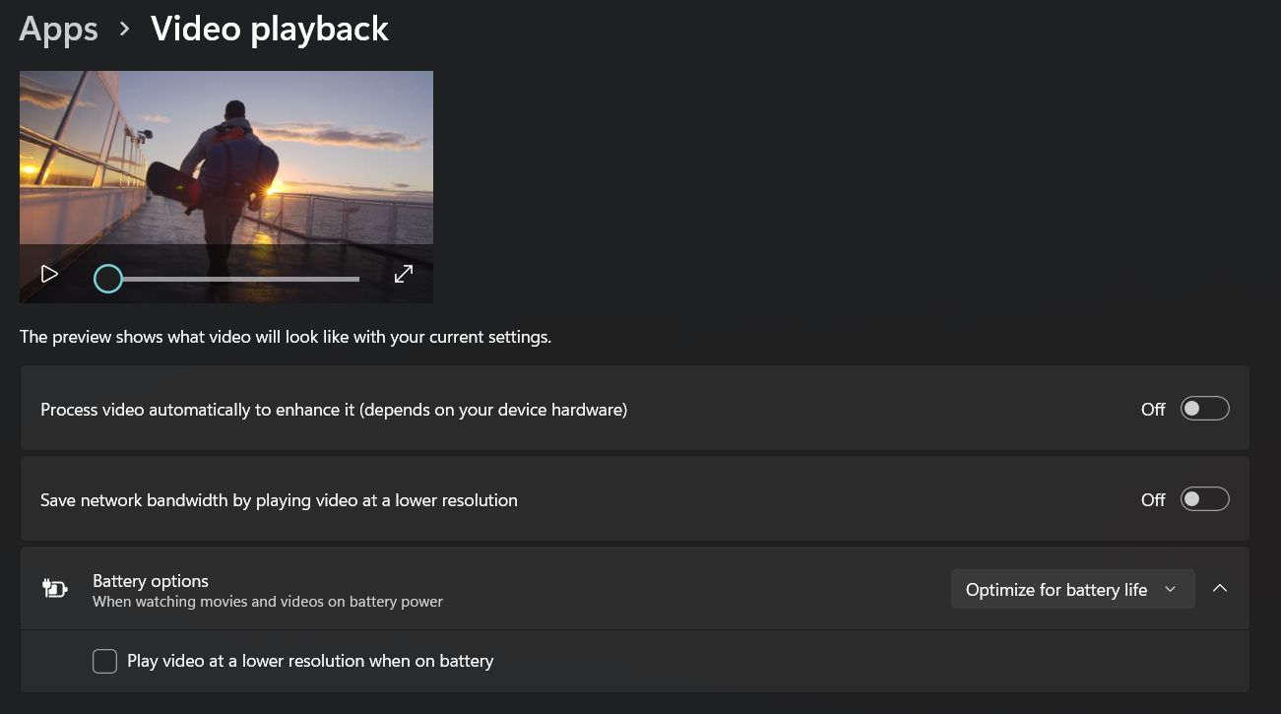This screenshot has width=1281, height=714.
Task: Open the 'Optimize for battery life' dropdown
Action: point(1072,589)
